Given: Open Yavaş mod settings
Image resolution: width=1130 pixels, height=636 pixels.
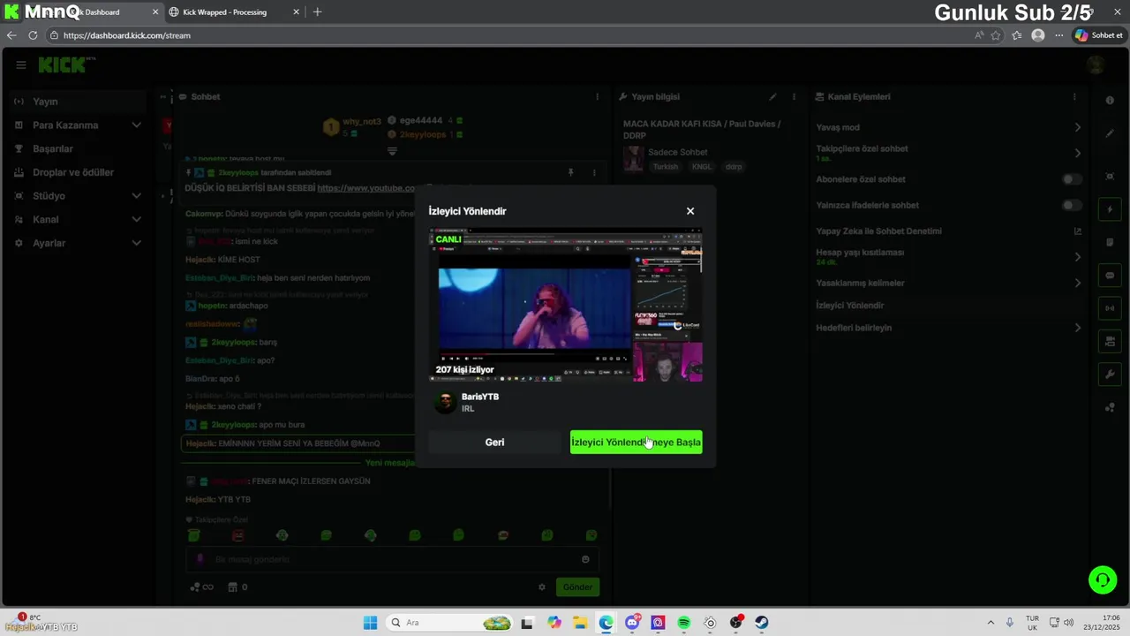Looking at the screenshot, I should (x=949, y=127).
